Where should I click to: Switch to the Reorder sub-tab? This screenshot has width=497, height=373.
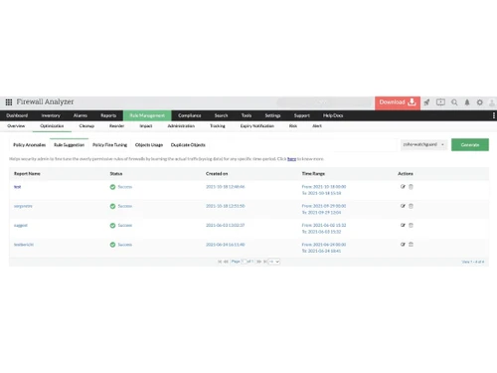pos(116,126)
